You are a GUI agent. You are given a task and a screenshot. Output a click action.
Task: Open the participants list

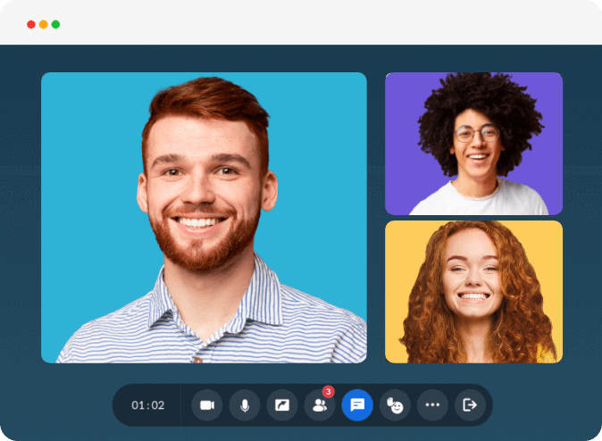(320, 405)
